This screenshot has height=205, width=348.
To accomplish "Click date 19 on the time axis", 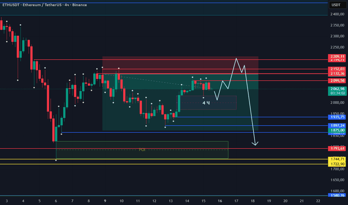I will pos(269,201).
